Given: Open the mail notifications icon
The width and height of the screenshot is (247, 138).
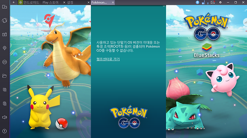Looking at the screenshot, I should [x=213, y=2].
